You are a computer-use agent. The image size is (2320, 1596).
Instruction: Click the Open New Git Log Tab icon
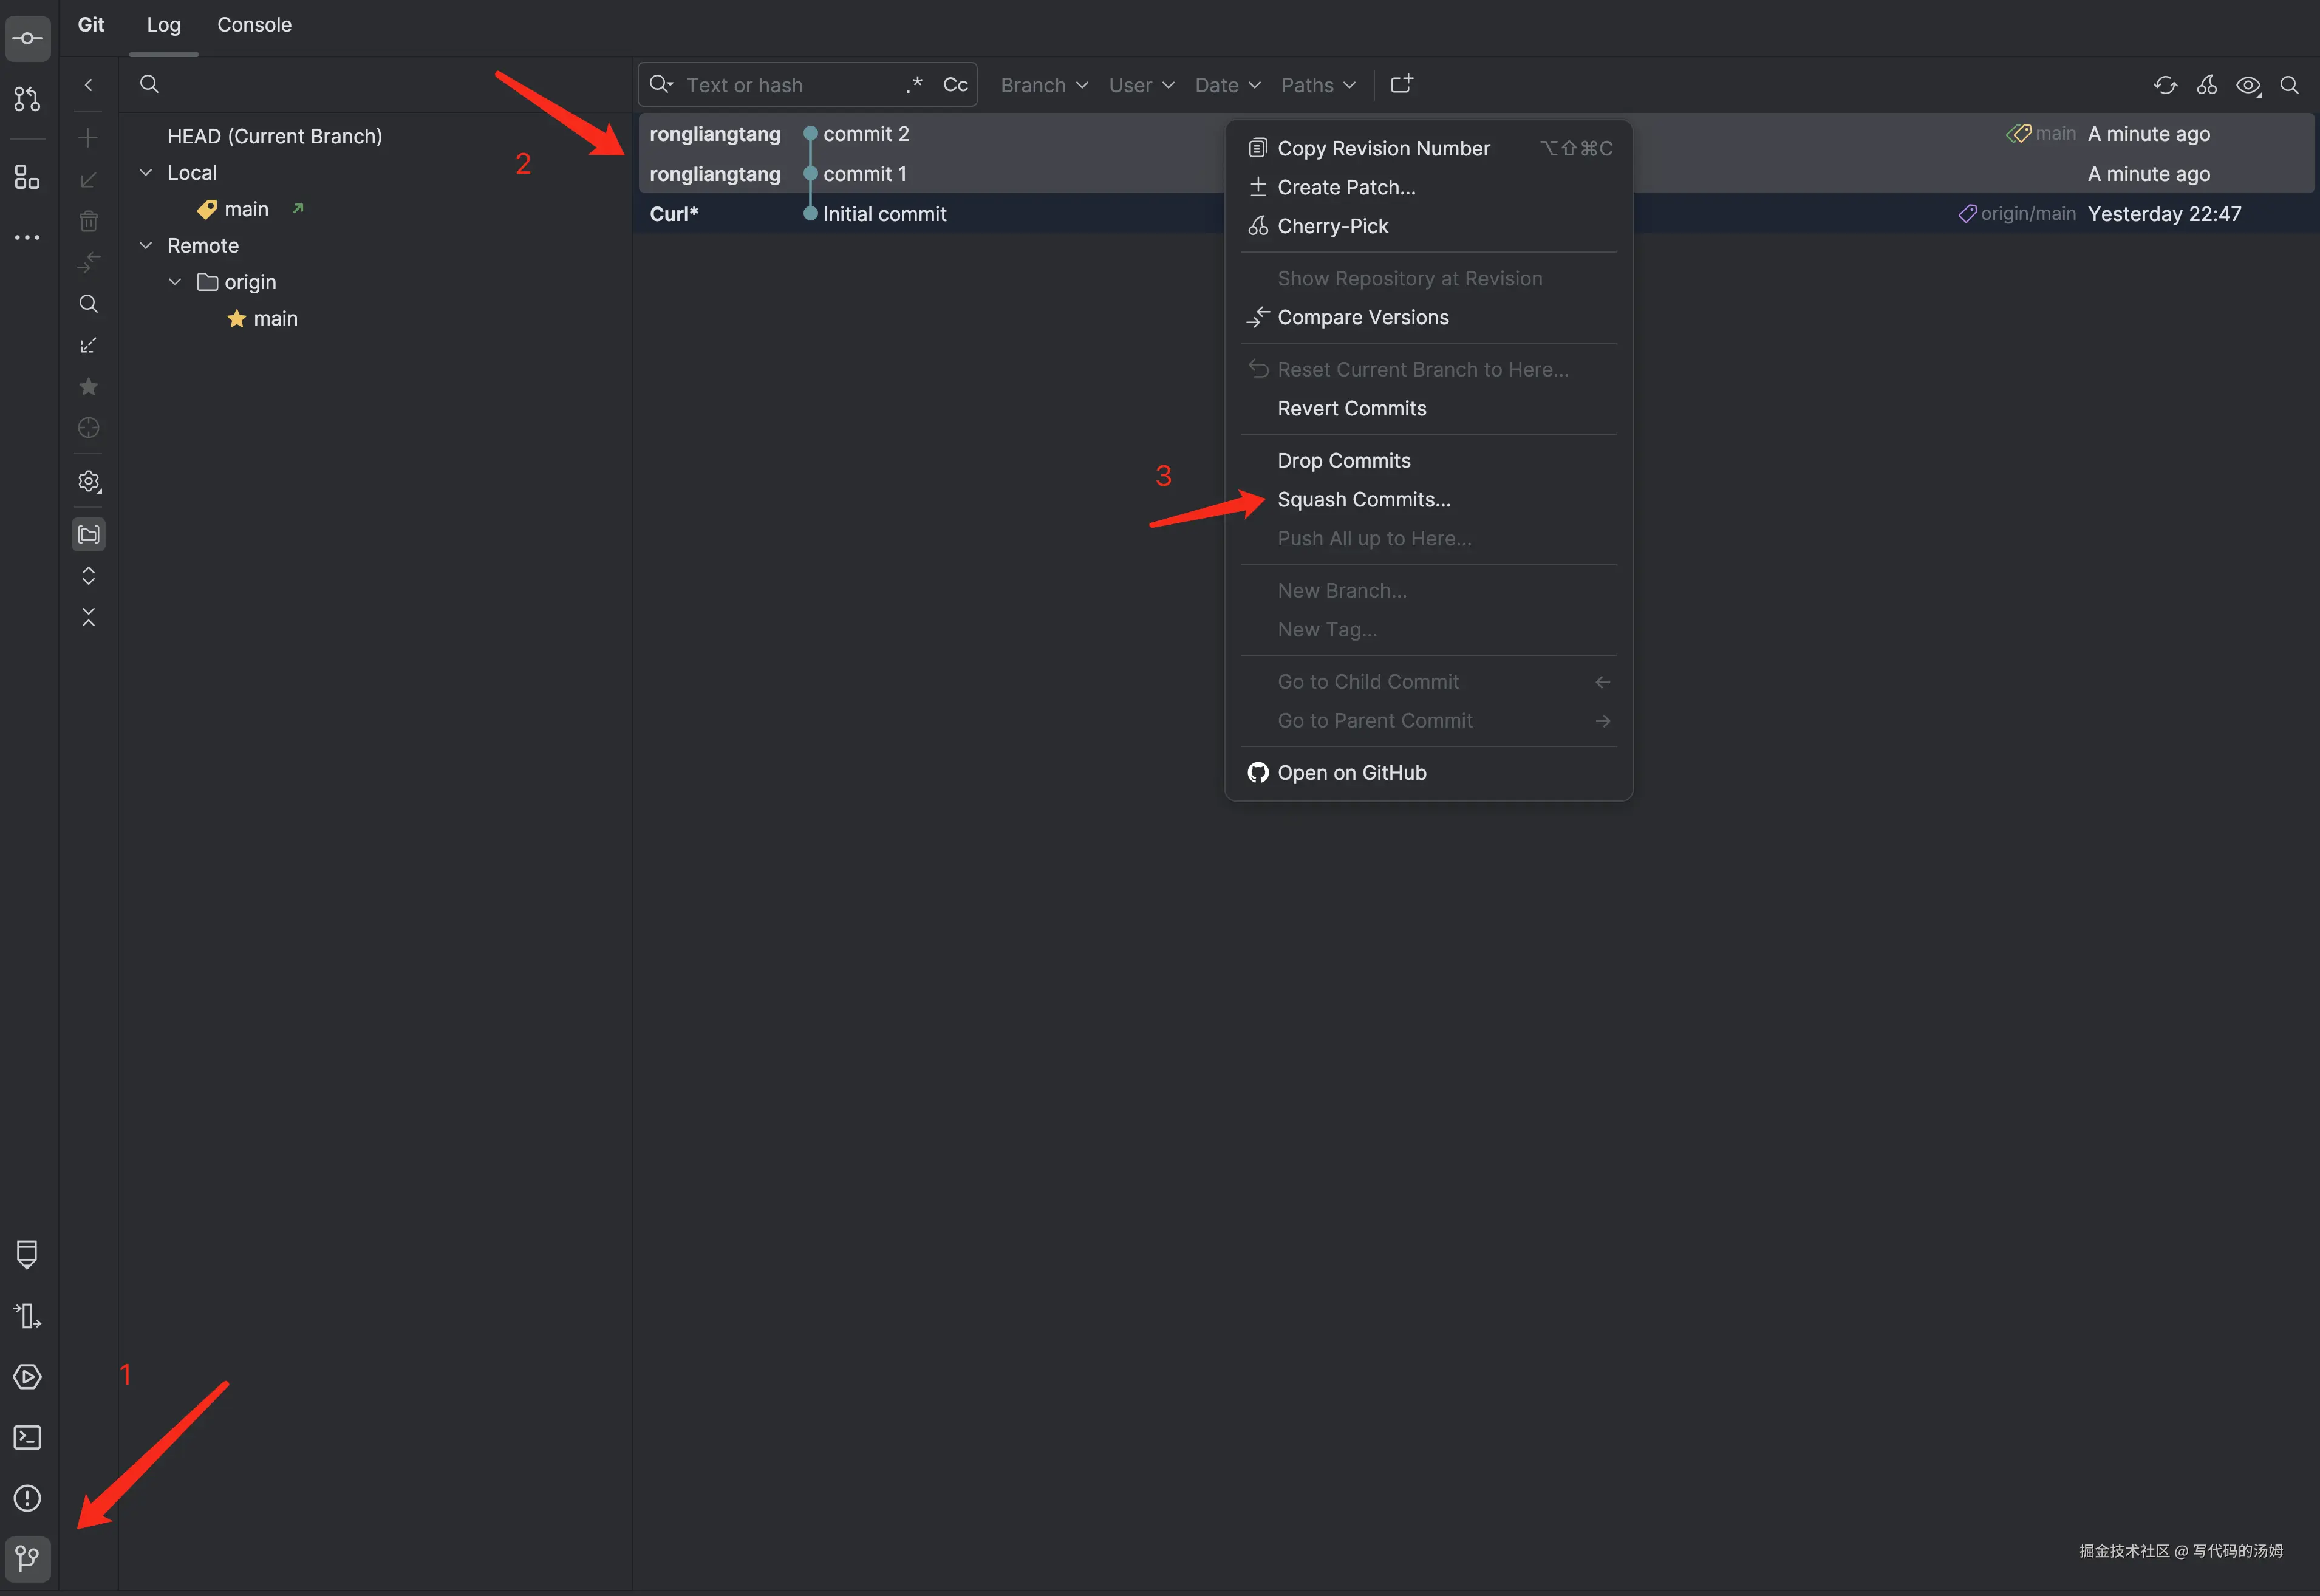1401,85
